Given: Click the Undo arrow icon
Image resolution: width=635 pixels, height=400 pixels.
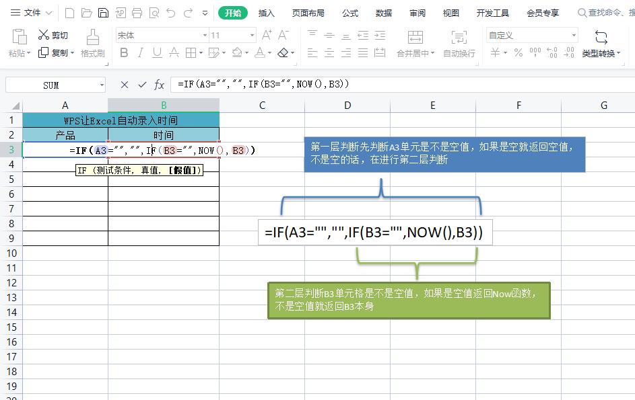Looking at the screenshot, I should (171, 13).
